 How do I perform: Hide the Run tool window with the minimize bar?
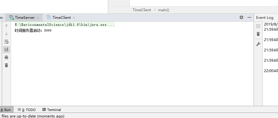249,17
